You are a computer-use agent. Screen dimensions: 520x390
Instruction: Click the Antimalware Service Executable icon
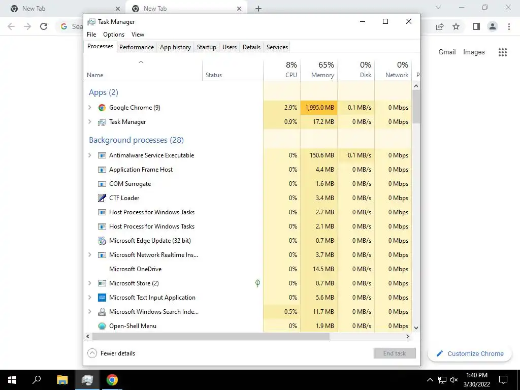tap(102, 155)
